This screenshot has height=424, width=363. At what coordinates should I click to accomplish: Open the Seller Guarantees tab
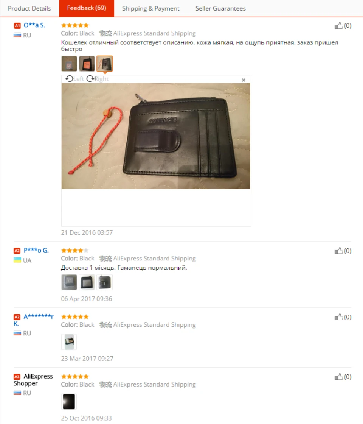[x=221, y=8]
